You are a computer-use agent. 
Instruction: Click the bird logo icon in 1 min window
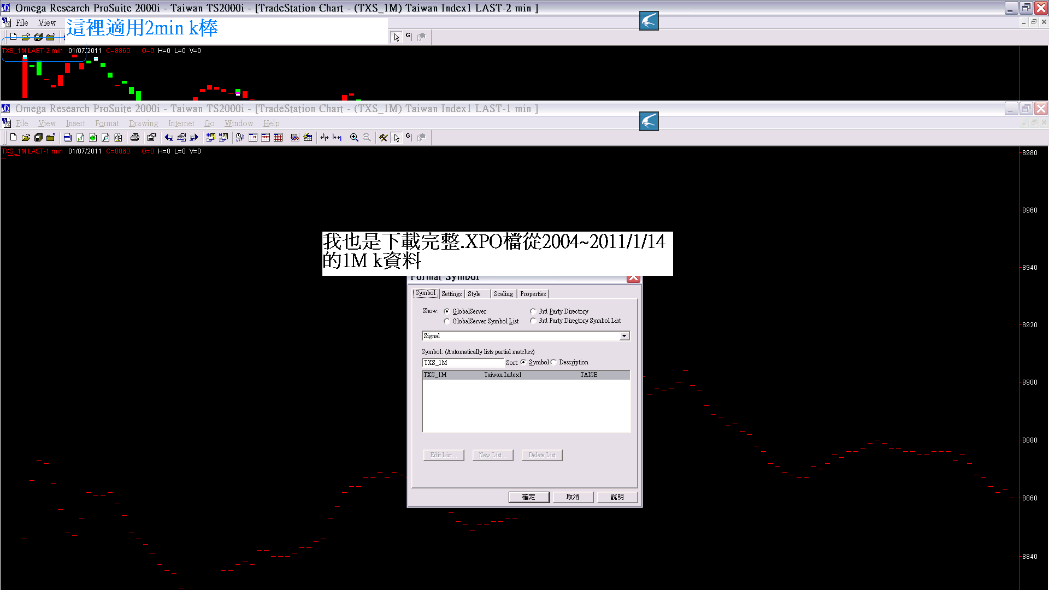click(649, 121)
